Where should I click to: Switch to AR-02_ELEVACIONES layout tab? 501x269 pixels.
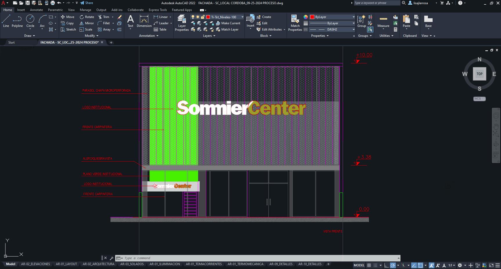pos(35,264)
